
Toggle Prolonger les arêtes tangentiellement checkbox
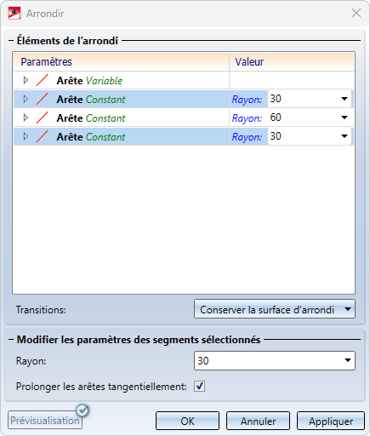pos(199,387)
